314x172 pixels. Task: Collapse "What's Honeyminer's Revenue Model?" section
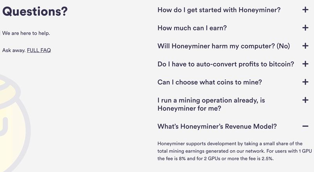217,126
